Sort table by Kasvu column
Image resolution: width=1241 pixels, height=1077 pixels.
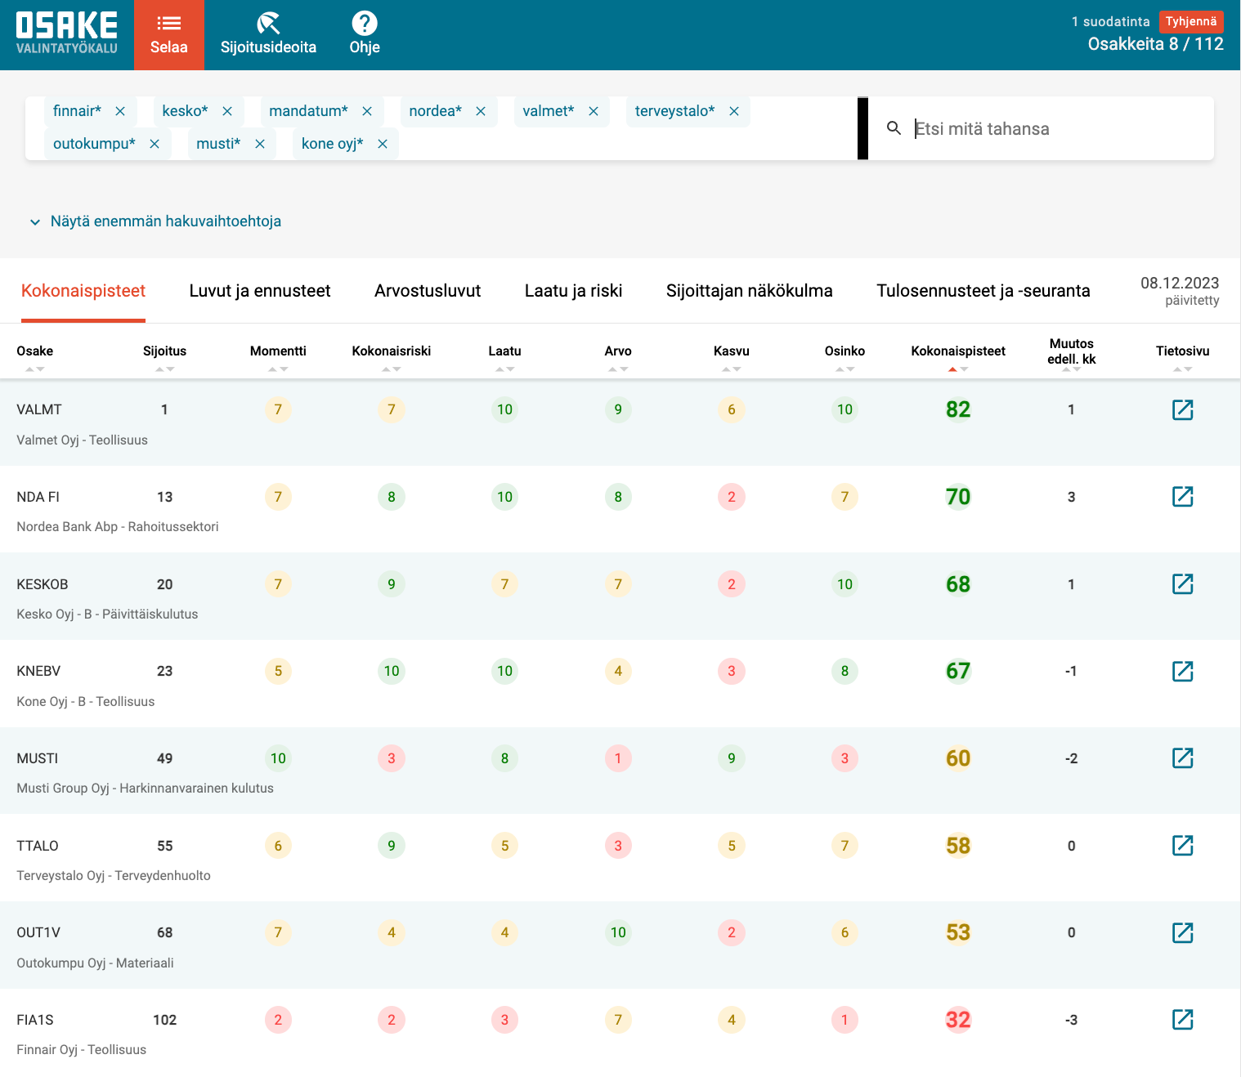[x=732, y=351]
